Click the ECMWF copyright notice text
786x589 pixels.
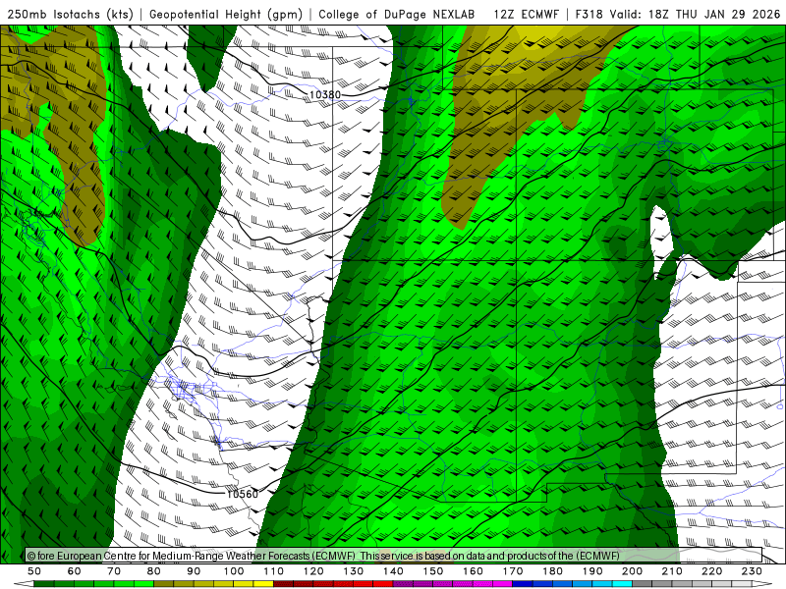pos(323,556)
